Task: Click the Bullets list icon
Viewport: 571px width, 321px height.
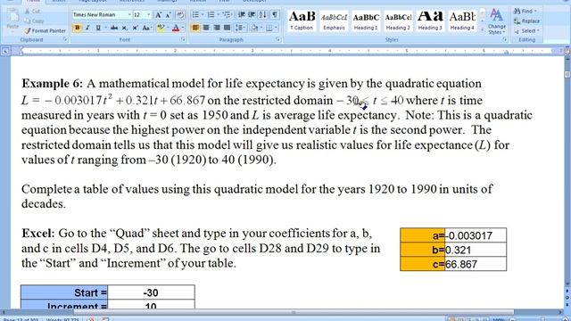Action: pyautogui.click(x=195, y=14)
